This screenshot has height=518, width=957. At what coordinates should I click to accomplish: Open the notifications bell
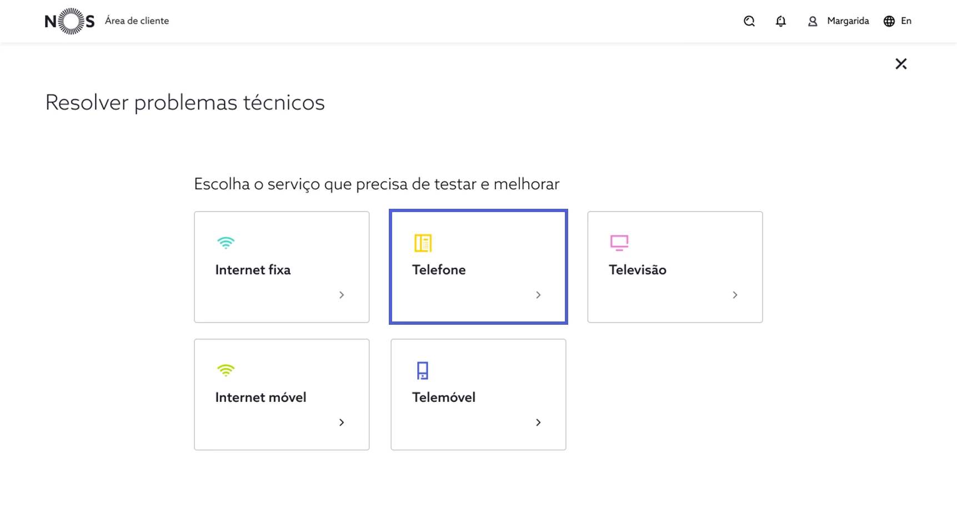click(x=780, y=21)
